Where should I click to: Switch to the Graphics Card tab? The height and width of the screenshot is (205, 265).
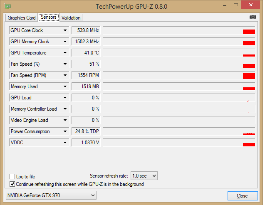(x=22, y=18)
